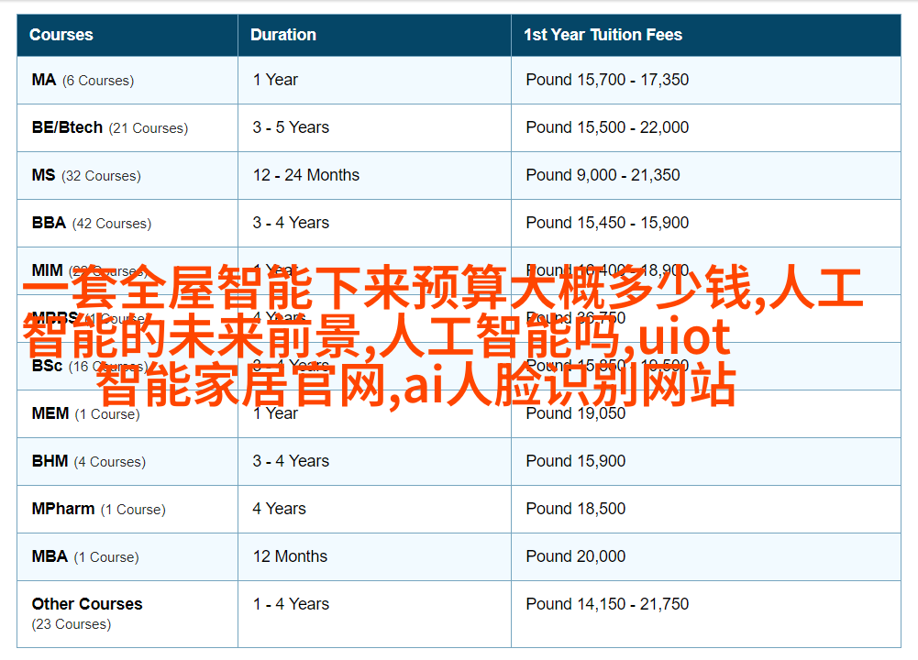The height and width of the screenshot is (660, 918).
Task: Open the MEM course entry
Action: 50,413
